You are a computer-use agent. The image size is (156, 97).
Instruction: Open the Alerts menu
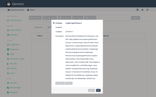coord(31,10)
